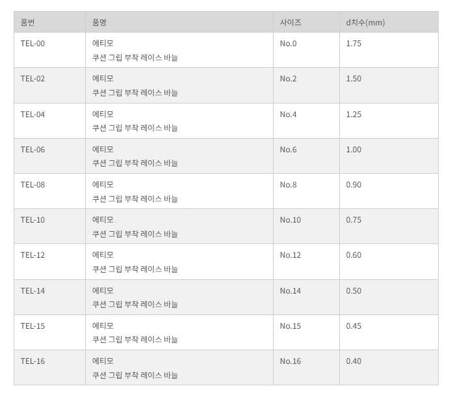
Task: Select the TEL-02 product number cell
Action: point(49,85)
